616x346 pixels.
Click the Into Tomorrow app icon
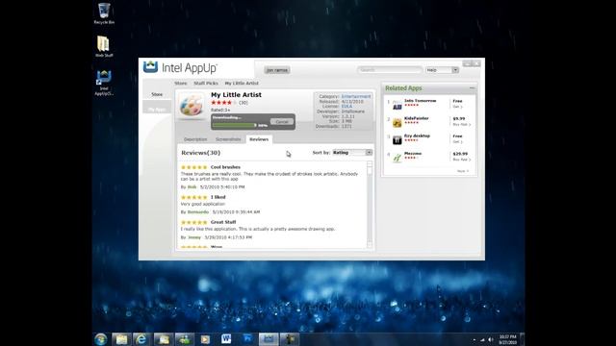pyautogui.click(x=398, y=105)
